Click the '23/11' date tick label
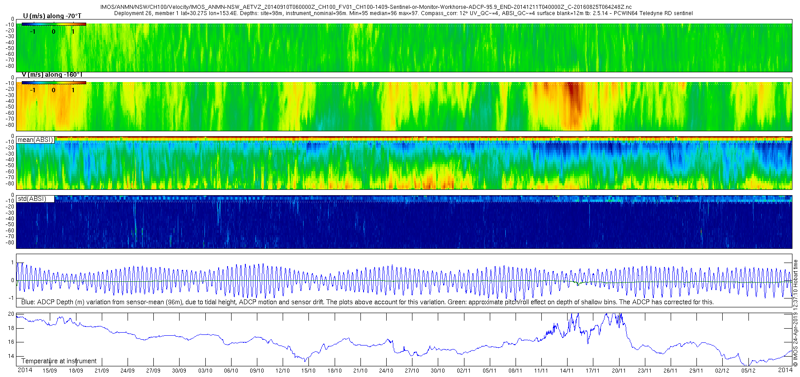This screenshot has height=377, width=800. click(x=644, y=371)
